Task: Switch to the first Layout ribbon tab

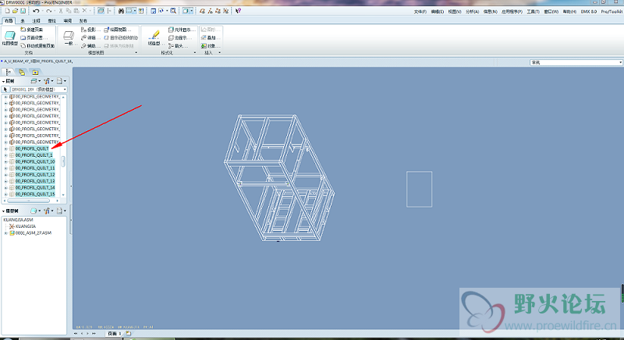Action: coord(9,21)
